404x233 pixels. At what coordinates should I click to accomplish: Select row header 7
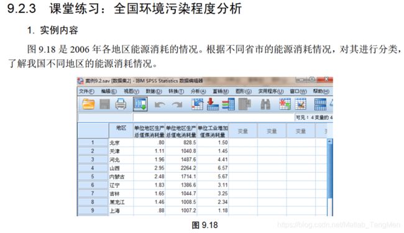point(93,193)
